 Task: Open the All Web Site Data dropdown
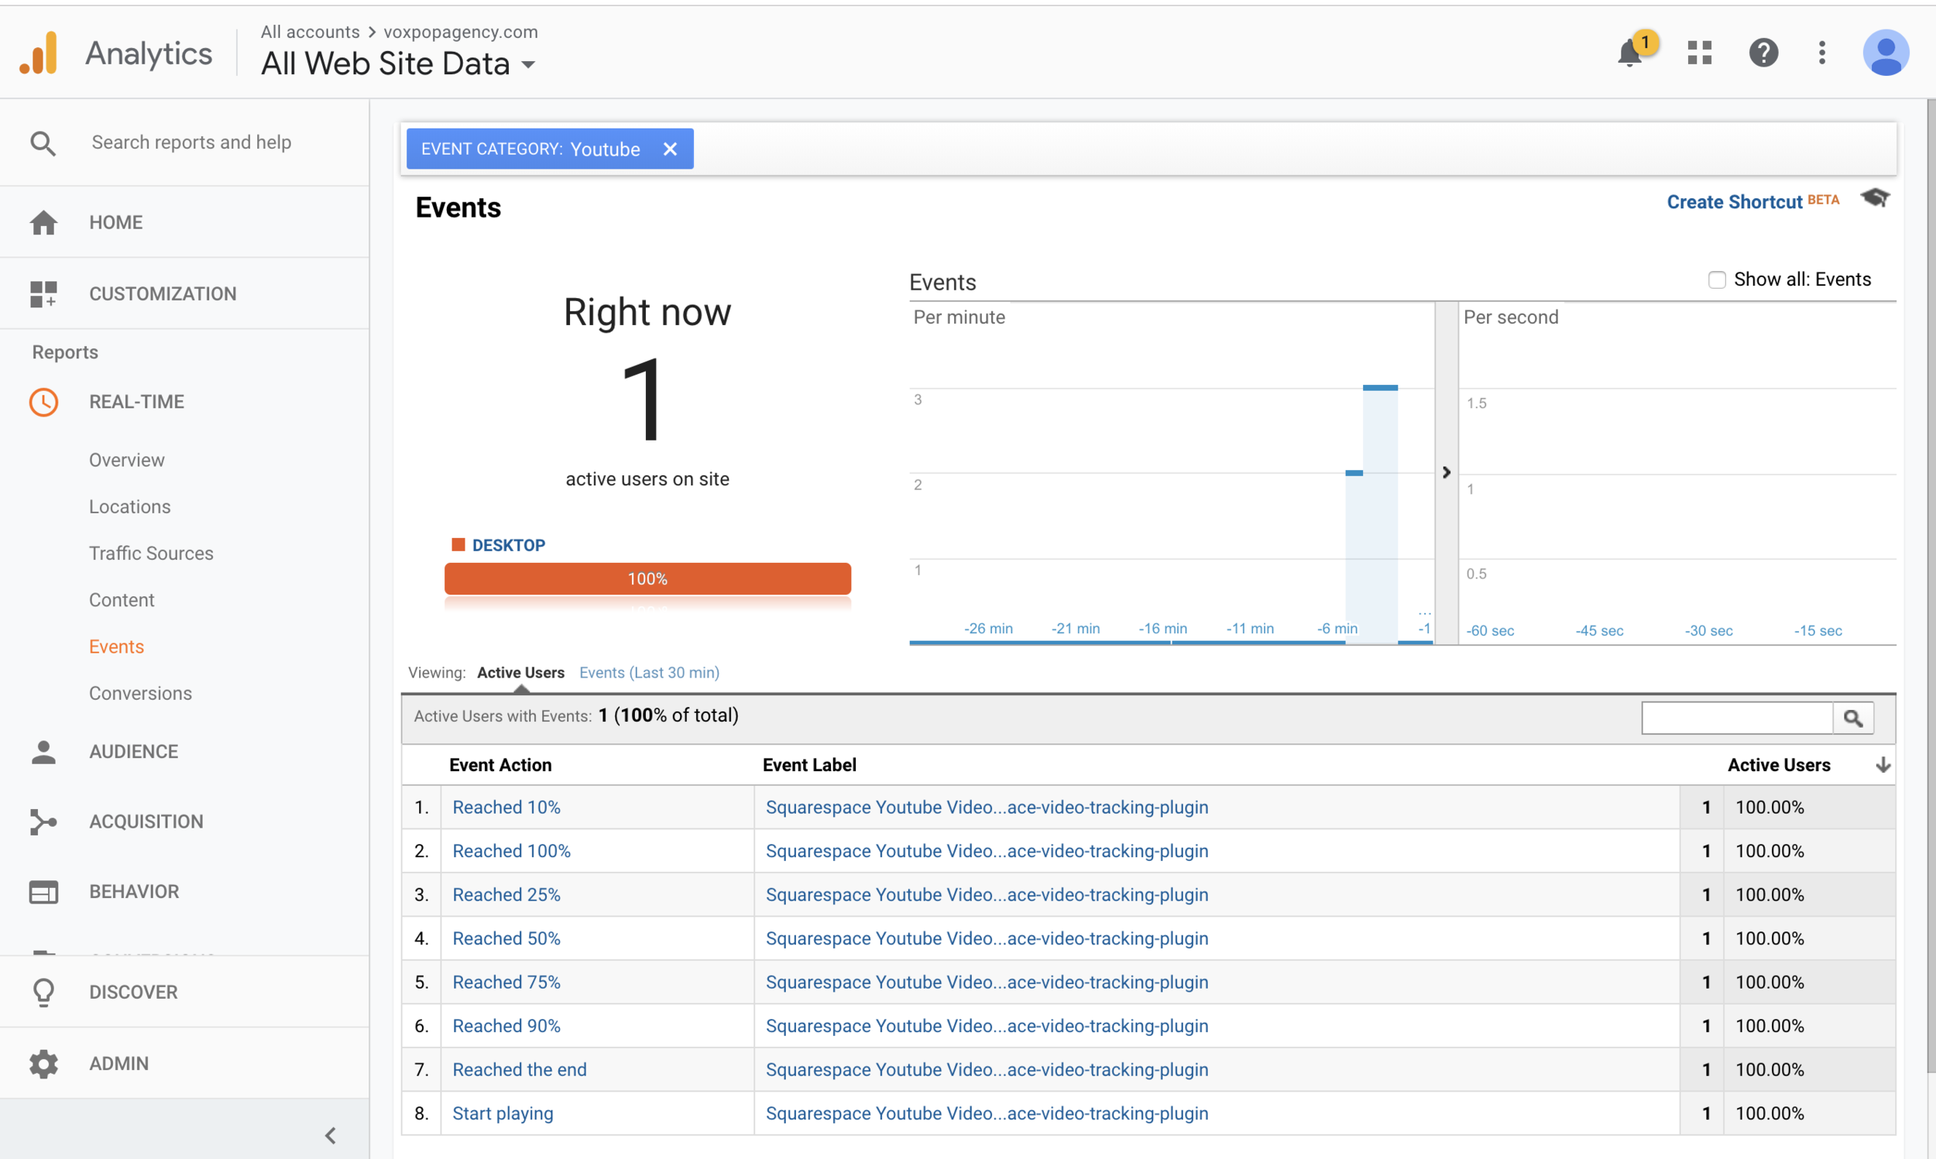(398, 64)
